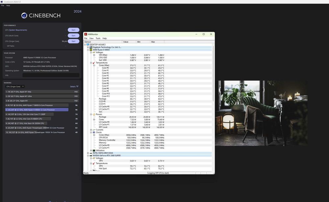Click the GPU Voltages category icon
The height and width of the screenshot is (202, 329).
pos(94,158)
